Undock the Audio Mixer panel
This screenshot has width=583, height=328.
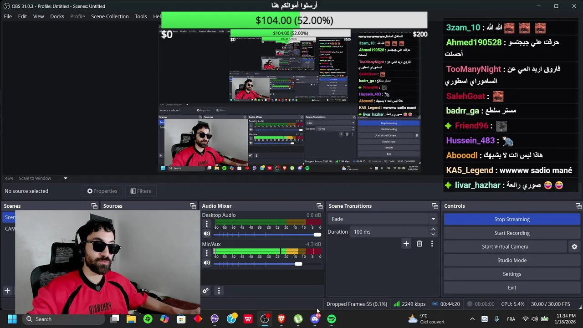pyautogui.click(x=319, y=206)
